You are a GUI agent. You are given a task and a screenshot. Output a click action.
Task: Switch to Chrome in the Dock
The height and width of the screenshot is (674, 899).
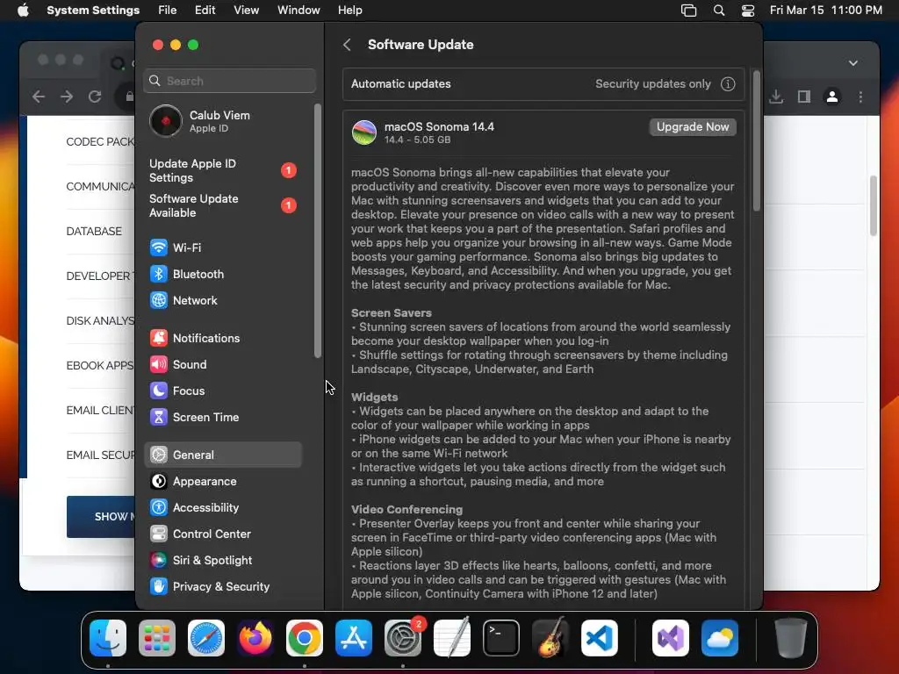(305, 638)
